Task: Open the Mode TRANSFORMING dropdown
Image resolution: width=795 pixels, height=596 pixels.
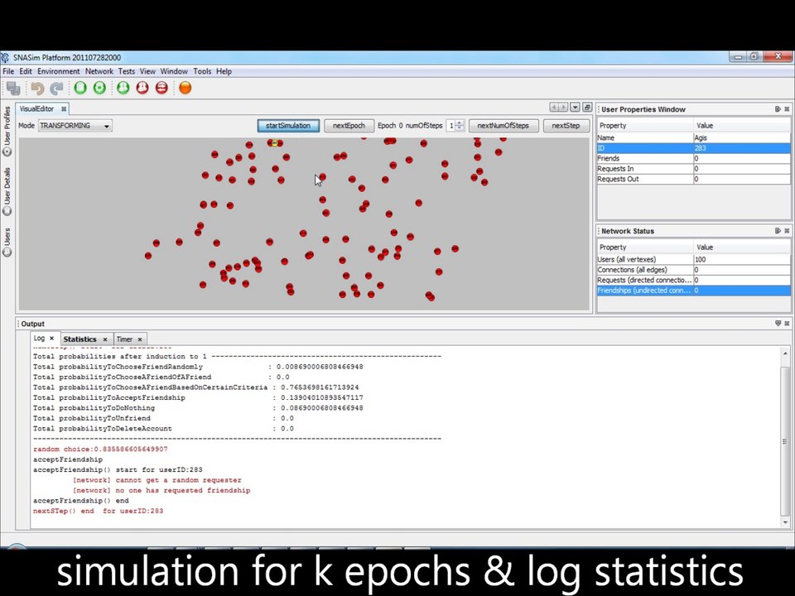Action: click(75, 126)
